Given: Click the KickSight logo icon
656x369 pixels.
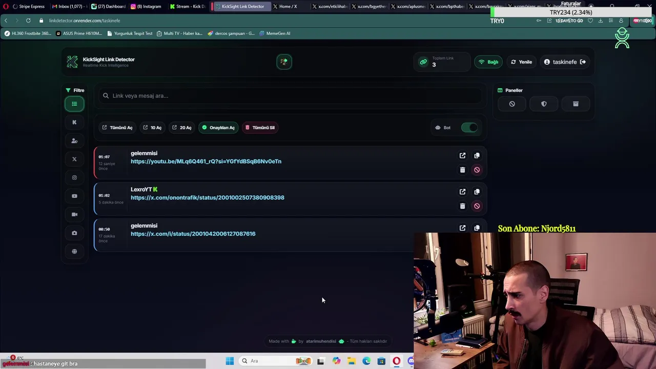Looking at the screenshot, I should tap(72, 62).
